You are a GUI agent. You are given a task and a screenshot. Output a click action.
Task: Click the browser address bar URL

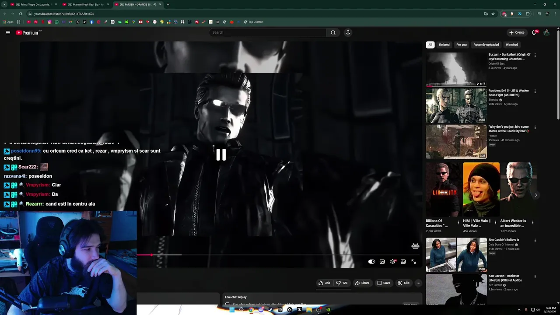click(64, 14)
